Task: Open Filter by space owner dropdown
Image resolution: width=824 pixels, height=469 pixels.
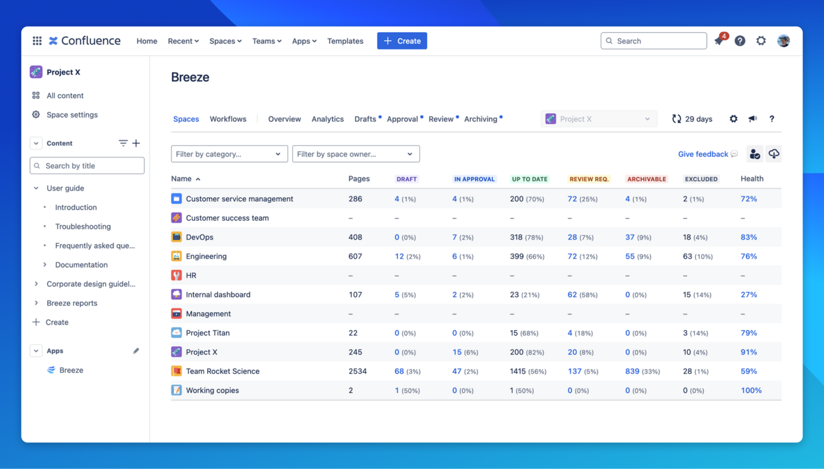Action: pyautogui.click(x=356, y=154)
